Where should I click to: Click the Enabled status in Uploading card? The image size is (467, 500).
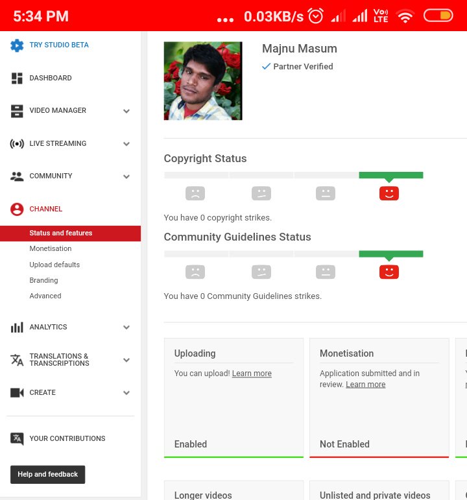pos(191,444)
